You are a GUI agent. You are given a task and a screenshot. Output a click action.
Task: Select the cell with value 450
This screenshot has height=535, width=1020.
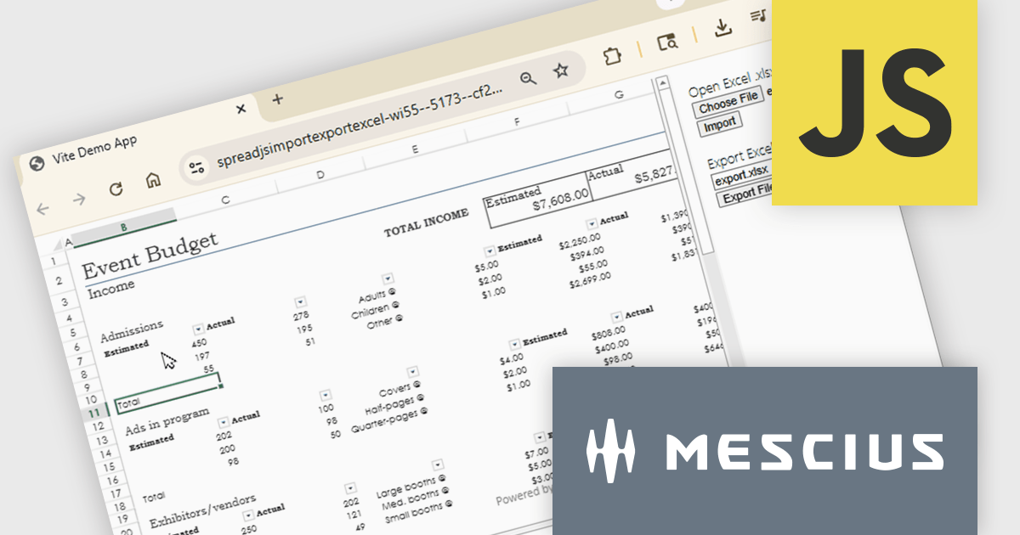199,344
